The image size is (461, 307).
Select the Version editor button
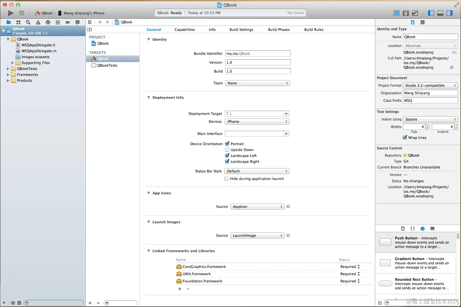[x=415, y=13]
